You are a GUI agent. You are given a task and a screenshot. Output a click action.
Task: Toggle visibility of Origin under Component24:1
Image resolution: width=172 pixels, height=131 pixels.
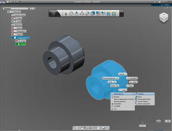pos(17,41)
